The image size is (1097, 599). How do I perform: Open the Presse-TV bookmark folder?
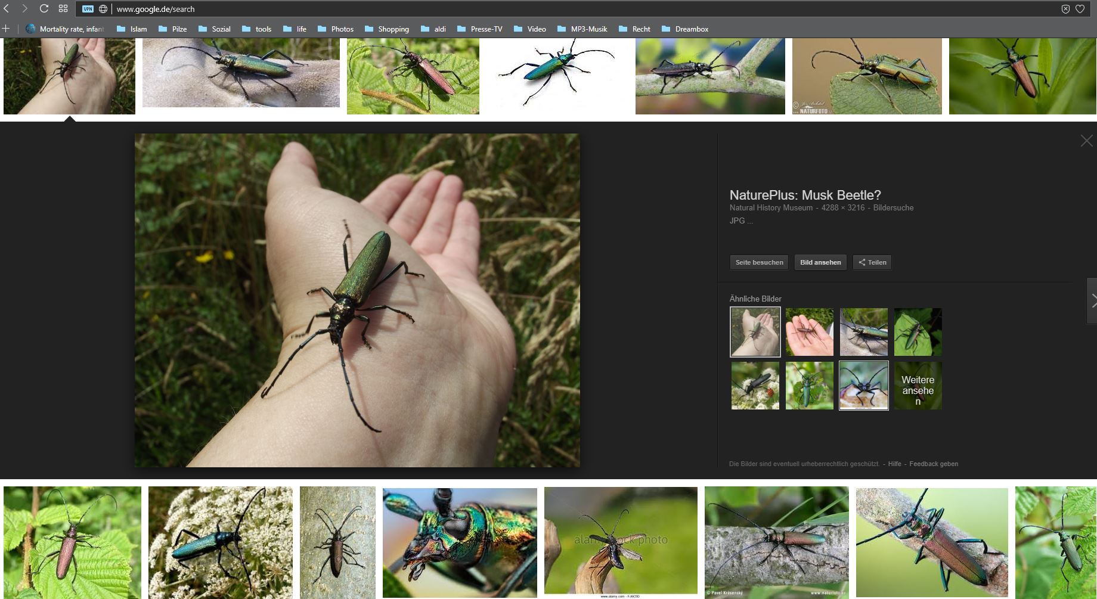[480, 29]
